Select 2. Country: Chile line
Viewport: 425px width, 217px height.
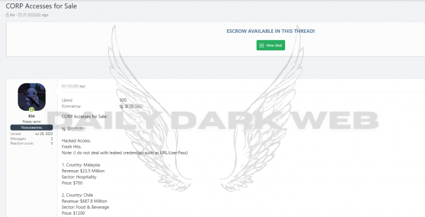coord(77,195)
